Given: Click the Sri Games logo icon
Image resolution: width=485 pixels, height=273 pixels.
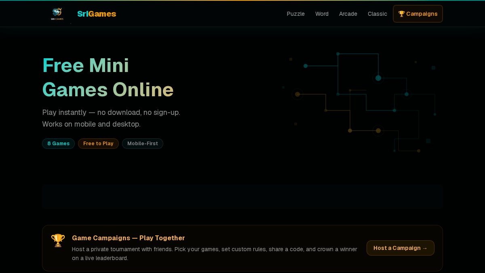Looking at the screenshot, I should pyautogui.click(x=57, y=14).
